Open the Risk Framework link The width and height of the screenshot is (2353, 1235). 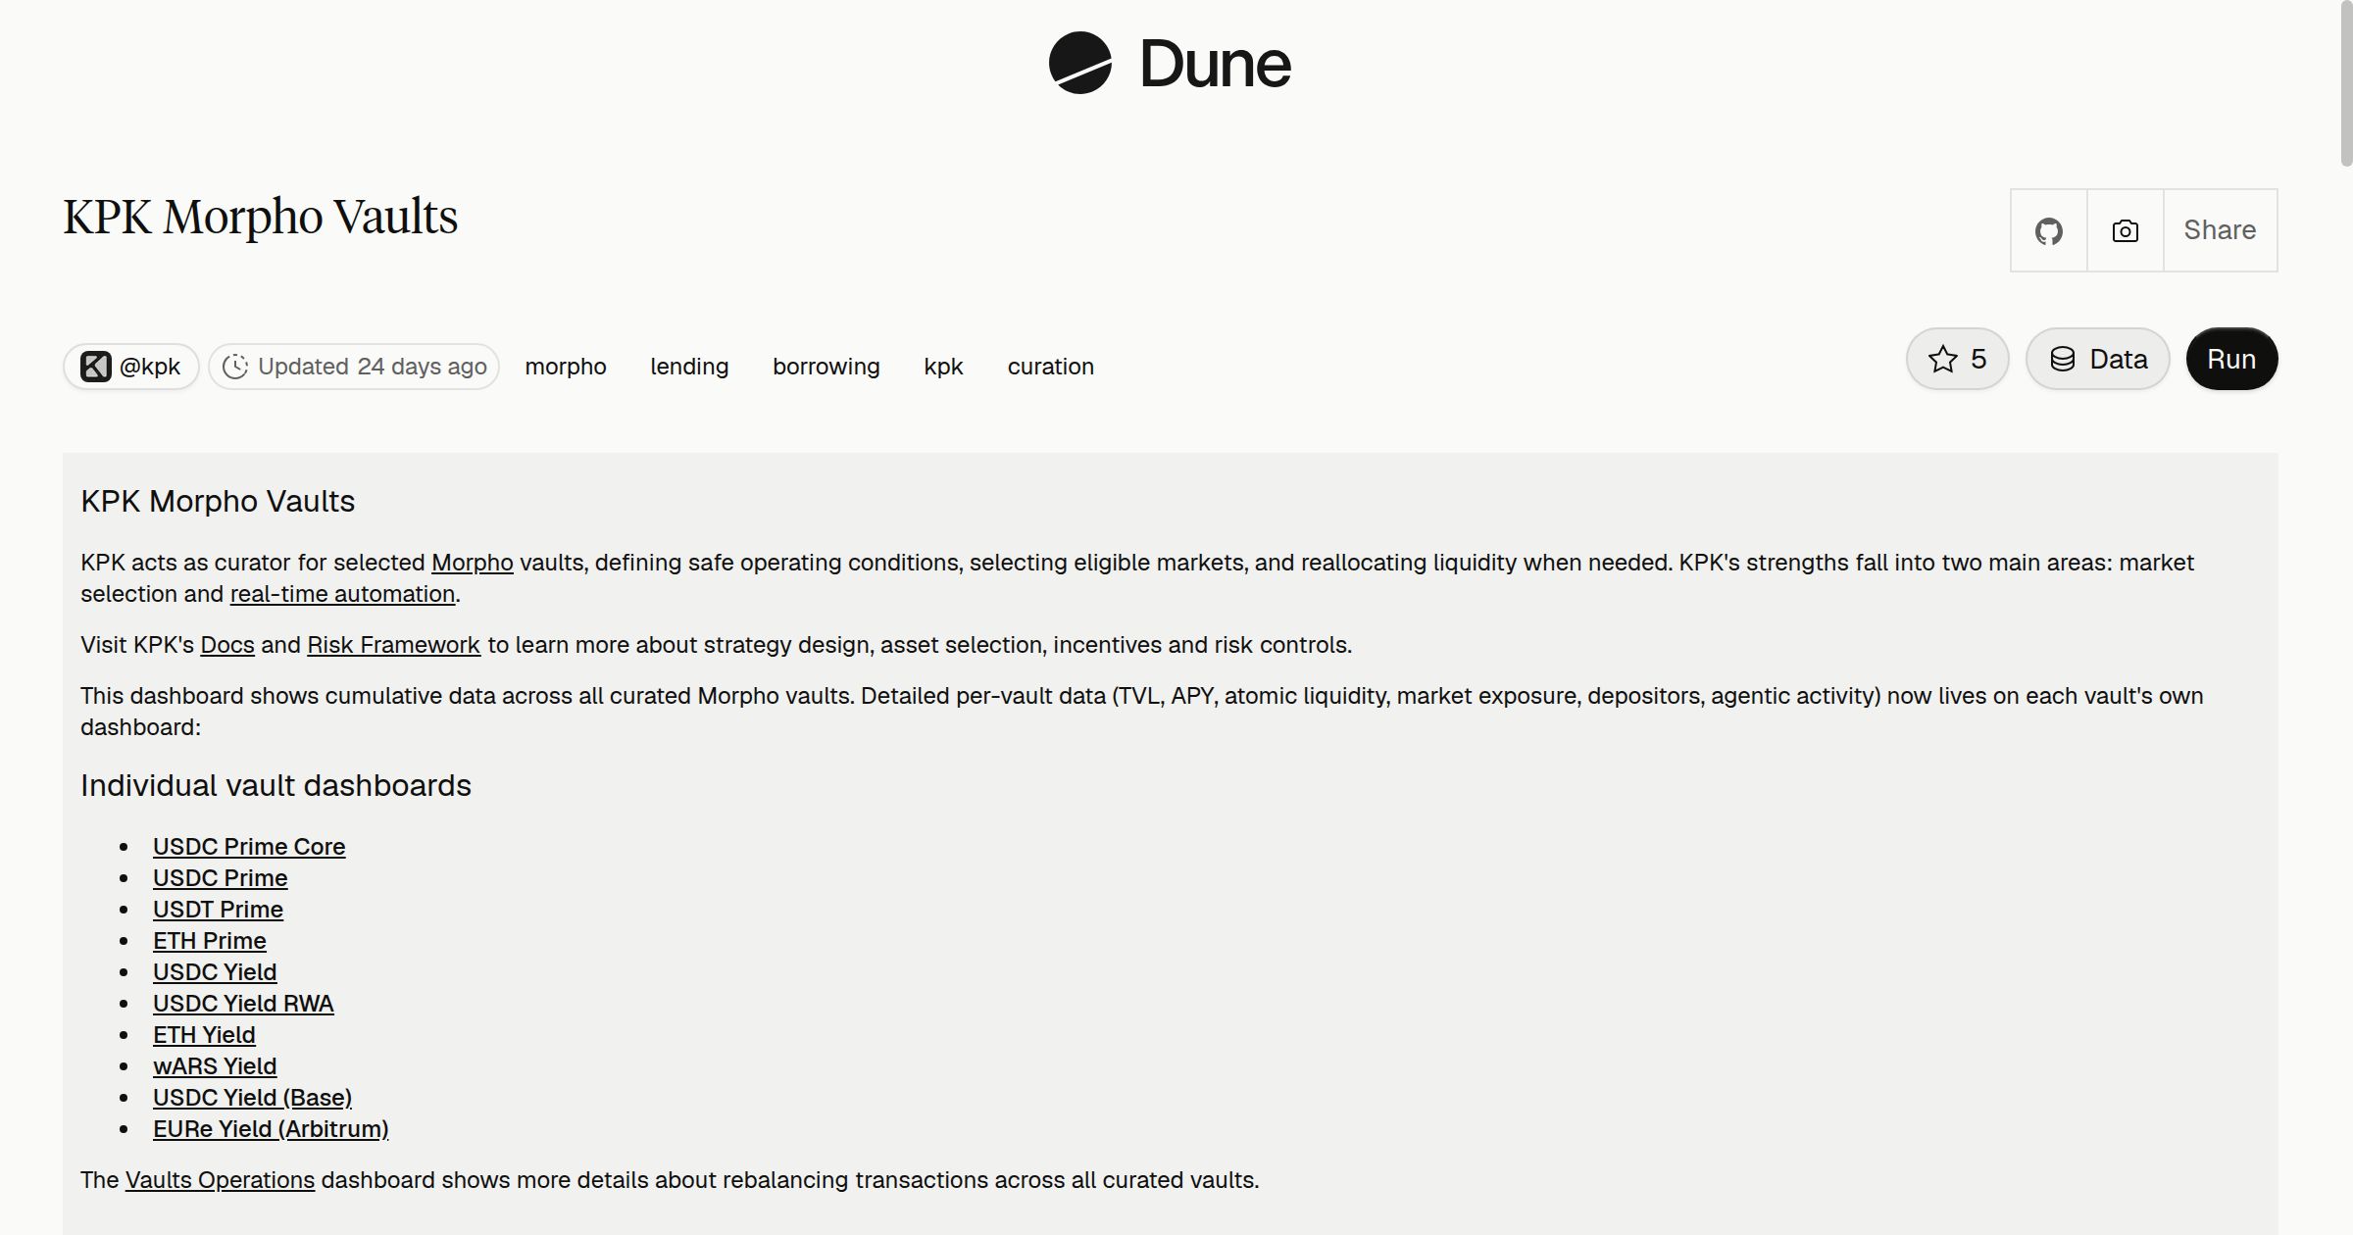pos(393,645)
